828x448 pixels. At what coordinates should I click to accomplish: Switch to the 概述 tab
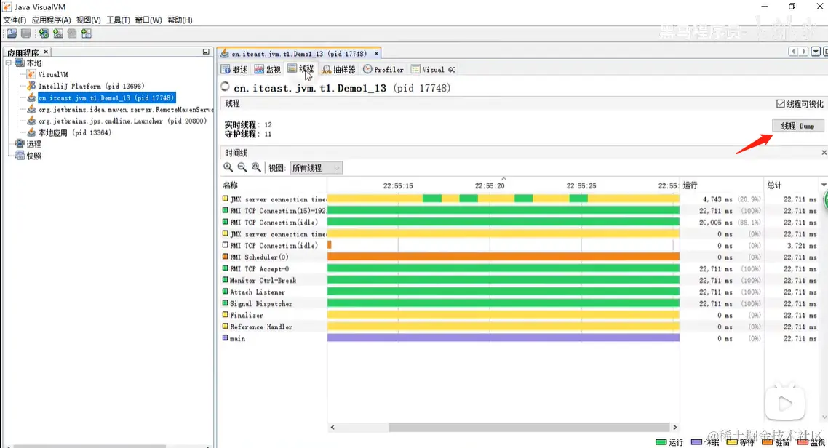click(x=234, y=70)
